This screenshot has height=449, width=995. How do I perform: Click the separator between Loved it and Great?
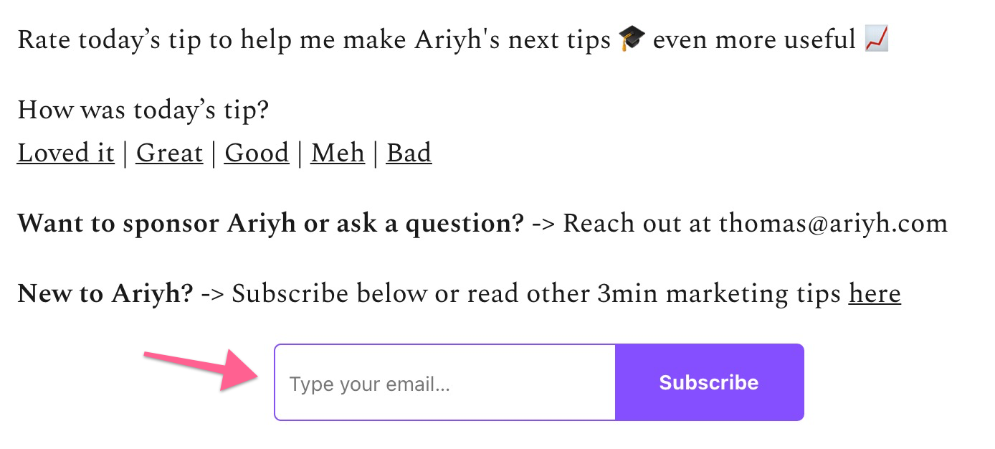coord(125,153)
